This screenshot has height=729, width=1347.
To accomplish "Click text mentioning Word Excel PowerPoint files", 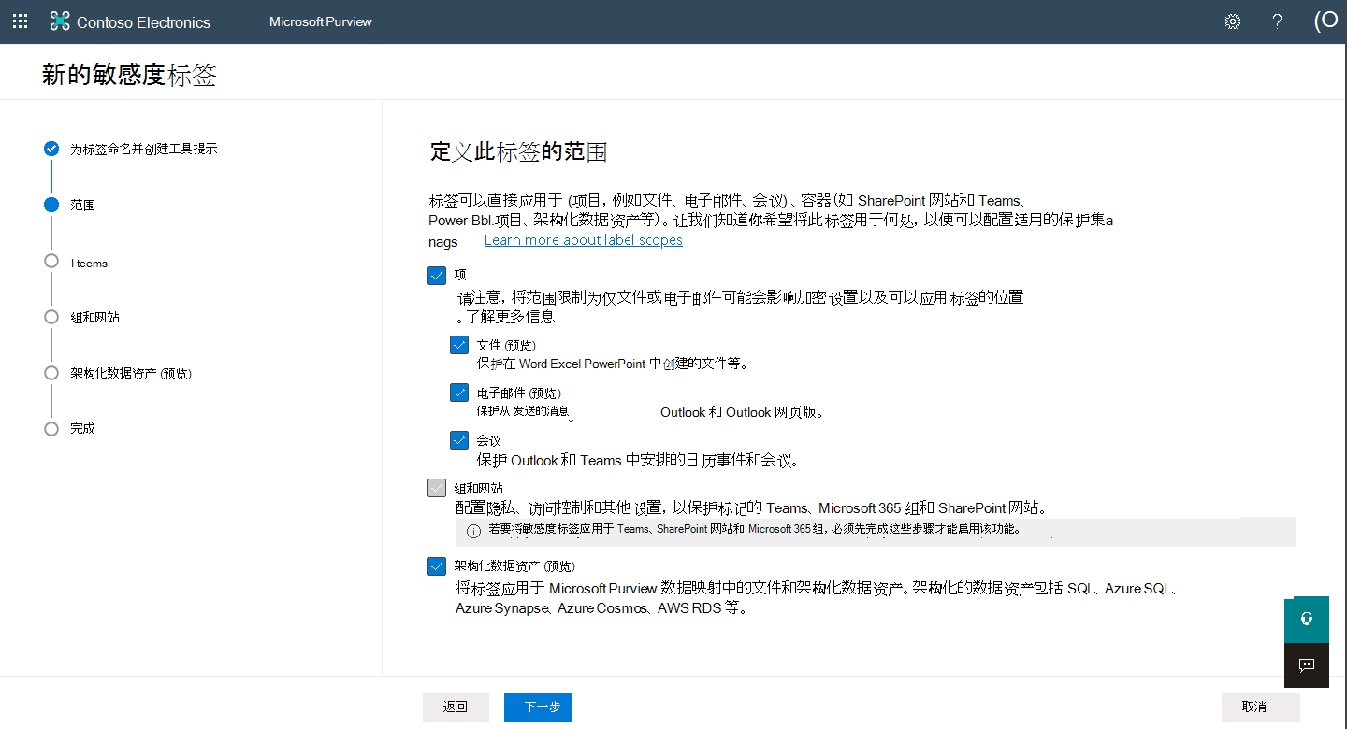I will pos(612,364).
